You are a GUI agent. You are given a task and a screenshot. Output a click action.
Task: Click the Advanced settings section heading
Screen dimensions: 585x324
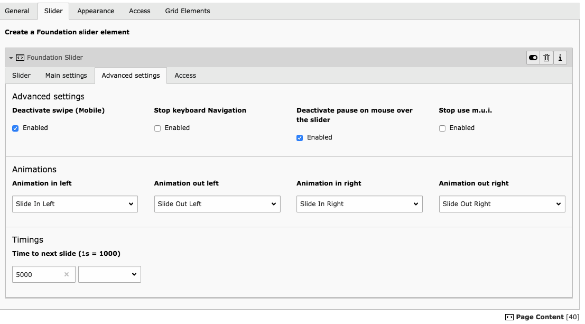48,96
